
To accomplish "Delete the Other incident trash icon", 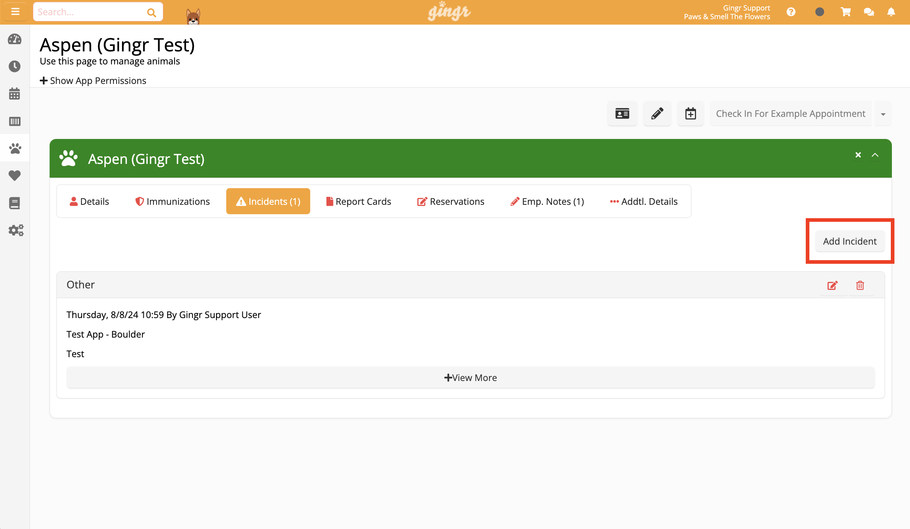I will point(860,285).
